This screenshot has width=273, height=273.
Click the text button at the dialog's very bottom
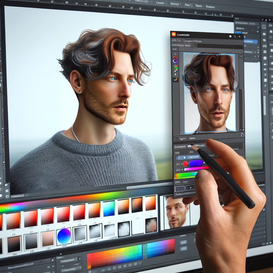tap(186, 194)
